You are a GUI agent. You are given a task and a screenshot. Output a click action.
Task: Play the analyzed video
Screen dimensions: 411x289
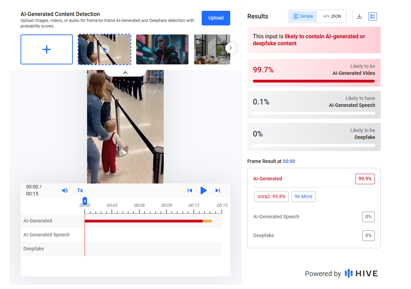pos(204,190)
